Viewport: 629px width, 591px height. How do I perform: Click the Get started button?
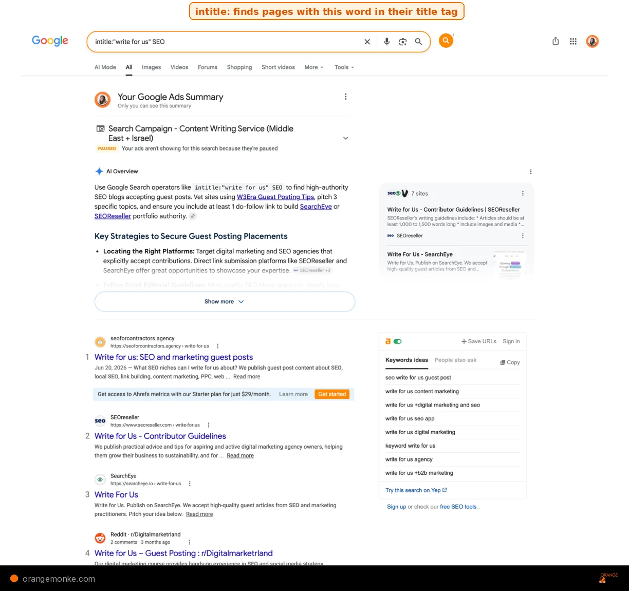(x=332, y=394)
